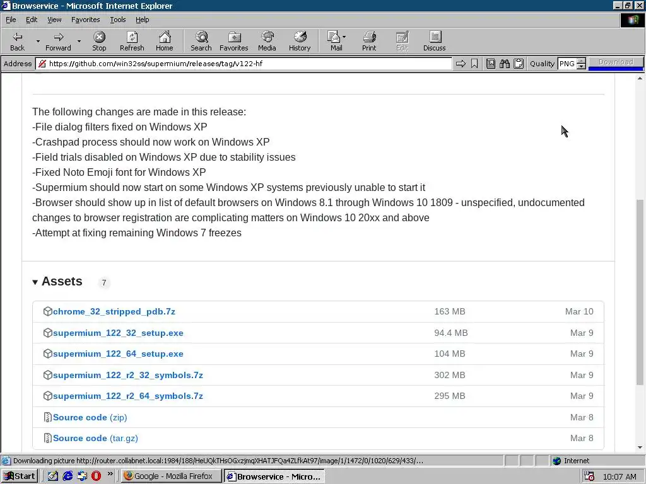Click the Assets count badge 7
The width and height of the screenshot is (646, 484).
(104, 283)
